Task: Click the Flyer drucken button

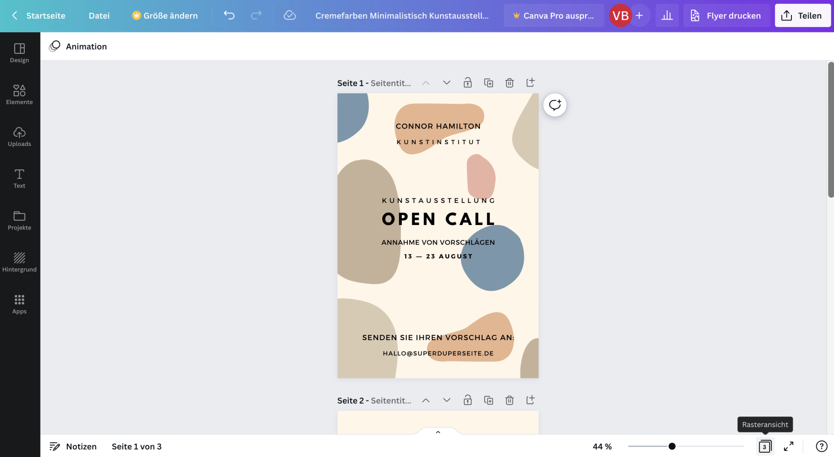Action: pos(726,16)
